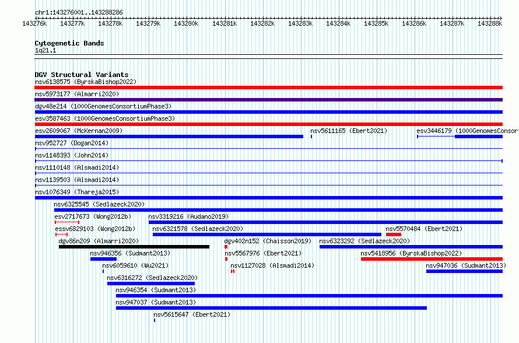Open nsv5615647 (Ebert2021) label
This screenshot has height=343, width=519.
pos(192,314)
